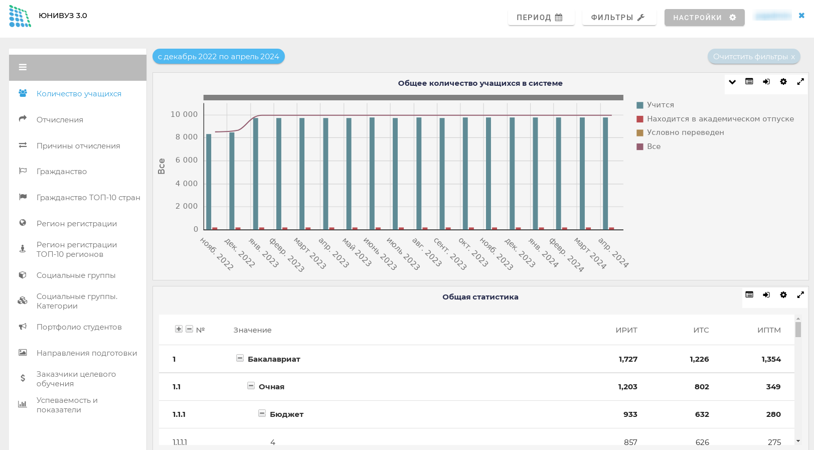This screenshot has width=814, height=450.
Task: Click the table scrollbar up arrow
Action: pyautogui.click(x=798, y=319)
